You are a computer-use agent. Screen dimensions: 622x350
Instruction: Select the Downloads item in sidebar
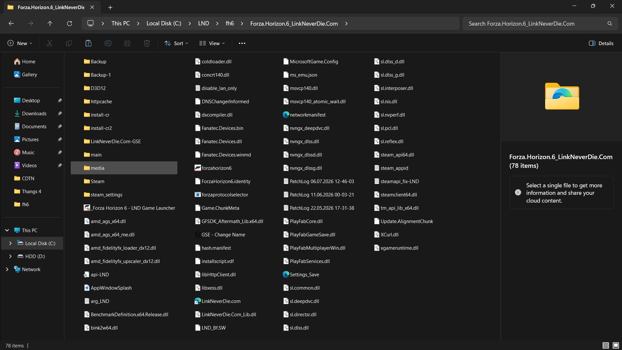[34, 113]
